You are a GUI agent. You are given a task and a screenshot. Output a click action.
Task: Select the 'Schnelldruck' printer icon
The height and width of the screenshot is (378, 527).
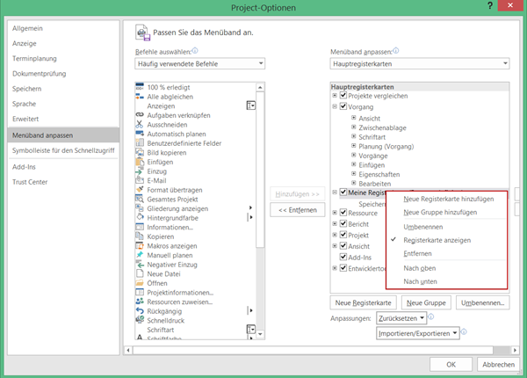(x=140, y=320)
